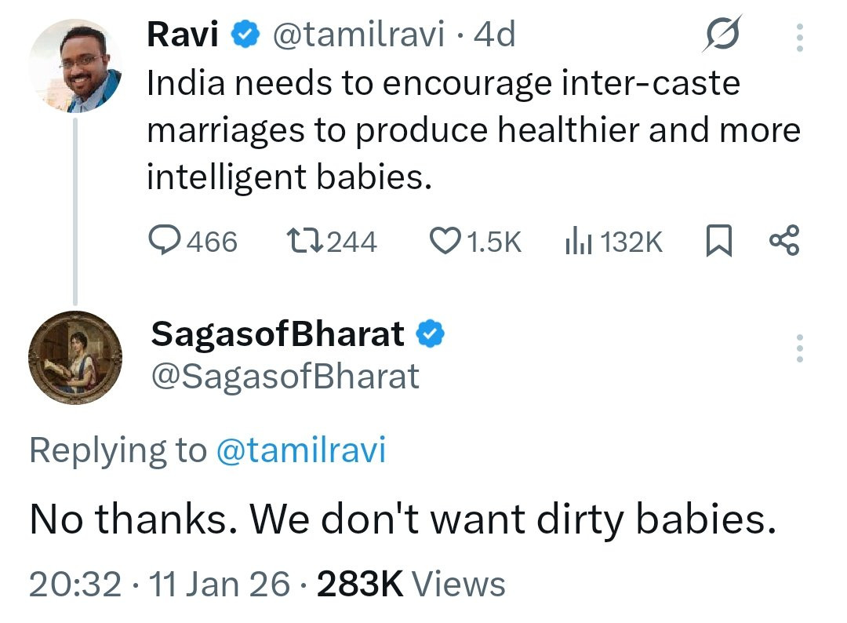Open SagasofBharat's profile avatar
Screen dimensions: 847x623
click(75, 358)
